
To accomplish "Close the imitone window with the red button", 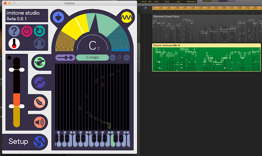I will [5, 3].
